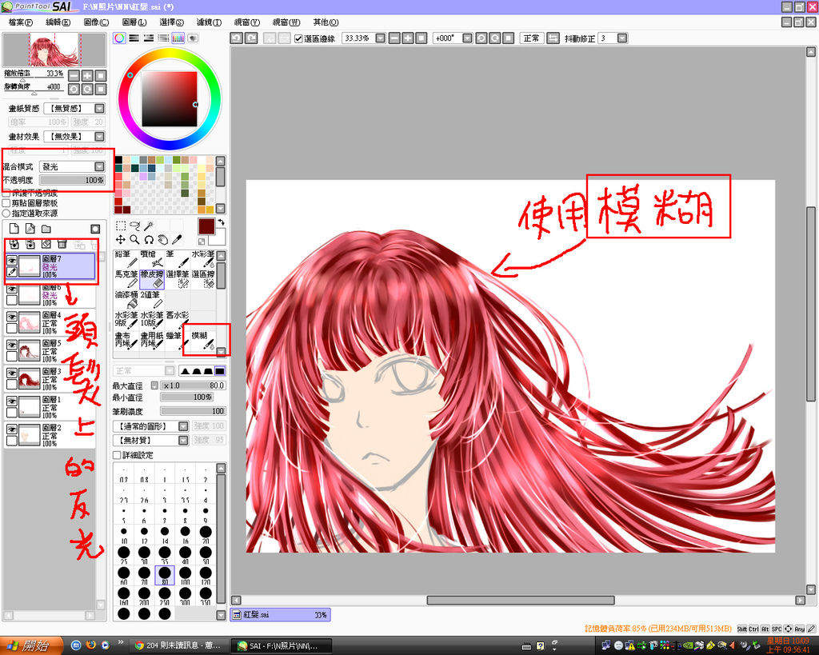Viewport: 819px width, 655px height.
Task: Select the 油漆桶 bucket tool
Action: pyautogui.click(x=126, y=300)
